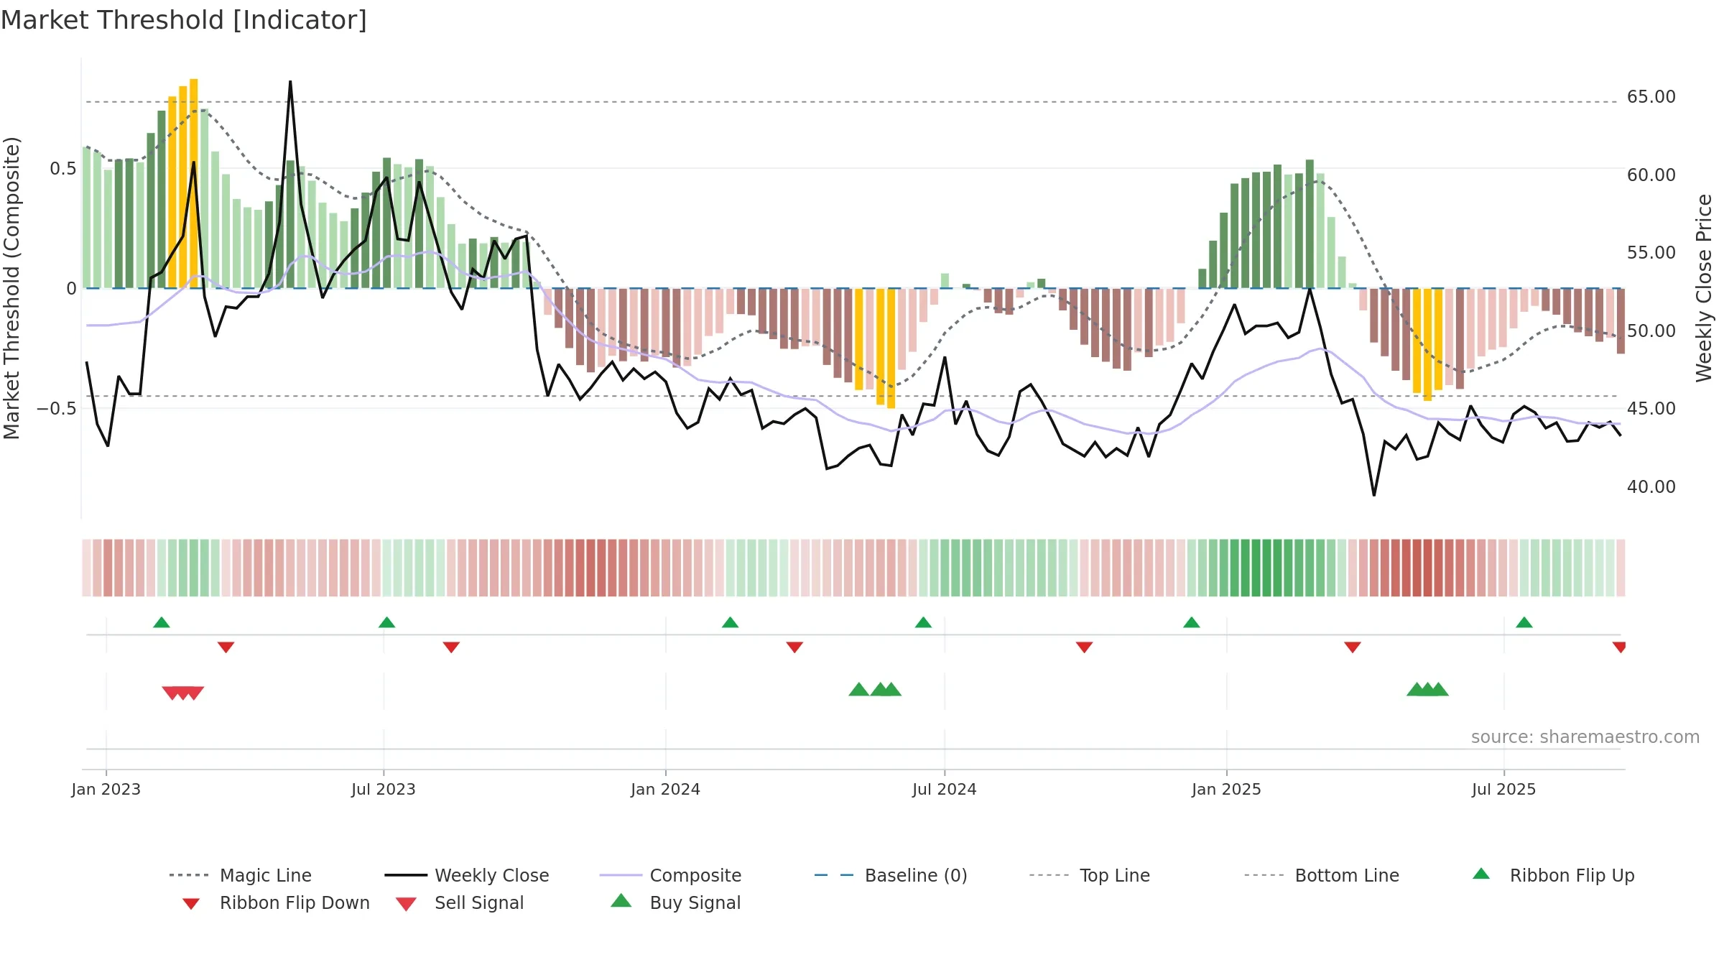Viewport: 1724px width, 970px height.
Task: Click the Ribbon Flip Up triangle in February 2023
Action: [162, 622]
